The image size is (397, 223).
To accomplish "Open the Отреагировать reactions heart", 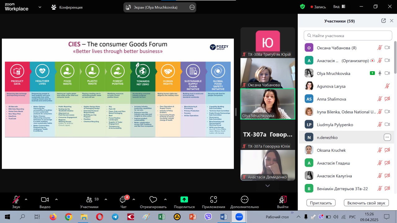I will [x=153, y=202].
